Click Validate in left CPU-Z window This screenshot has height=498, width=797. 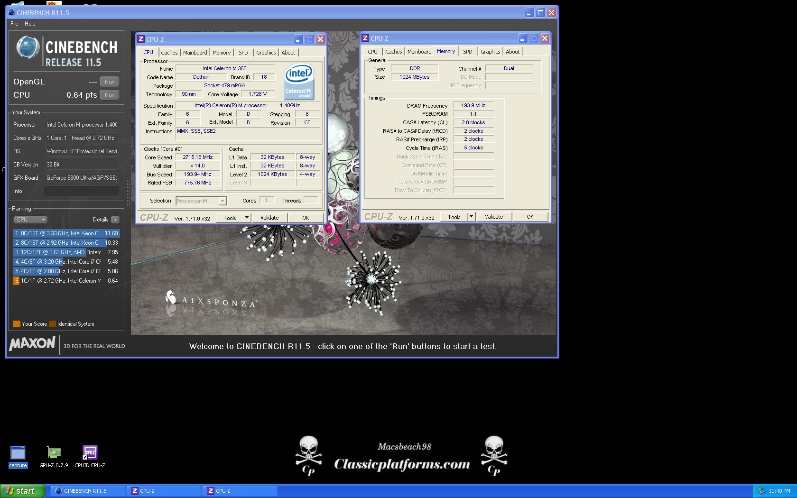coord(269,218)
